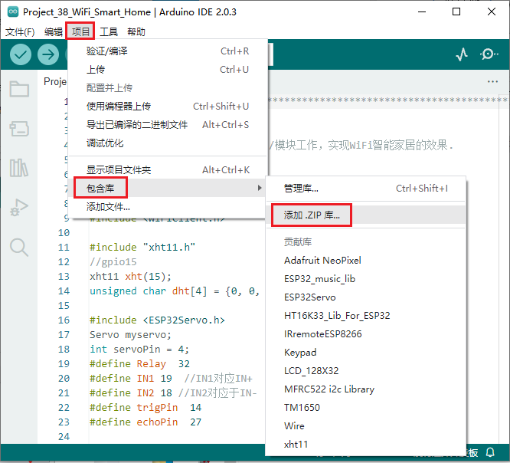
Task: Click 验证/编译 in the project menu
Action: (107, 51)
